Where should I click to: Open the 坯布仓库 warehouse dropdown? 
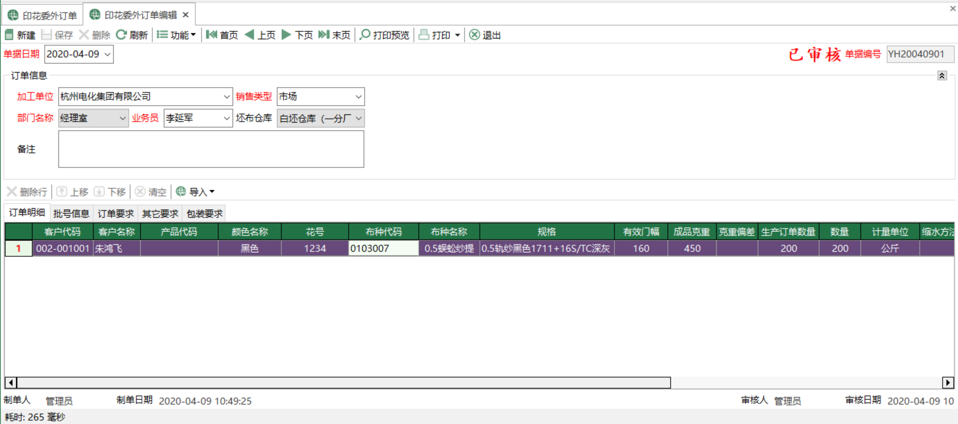358,118
